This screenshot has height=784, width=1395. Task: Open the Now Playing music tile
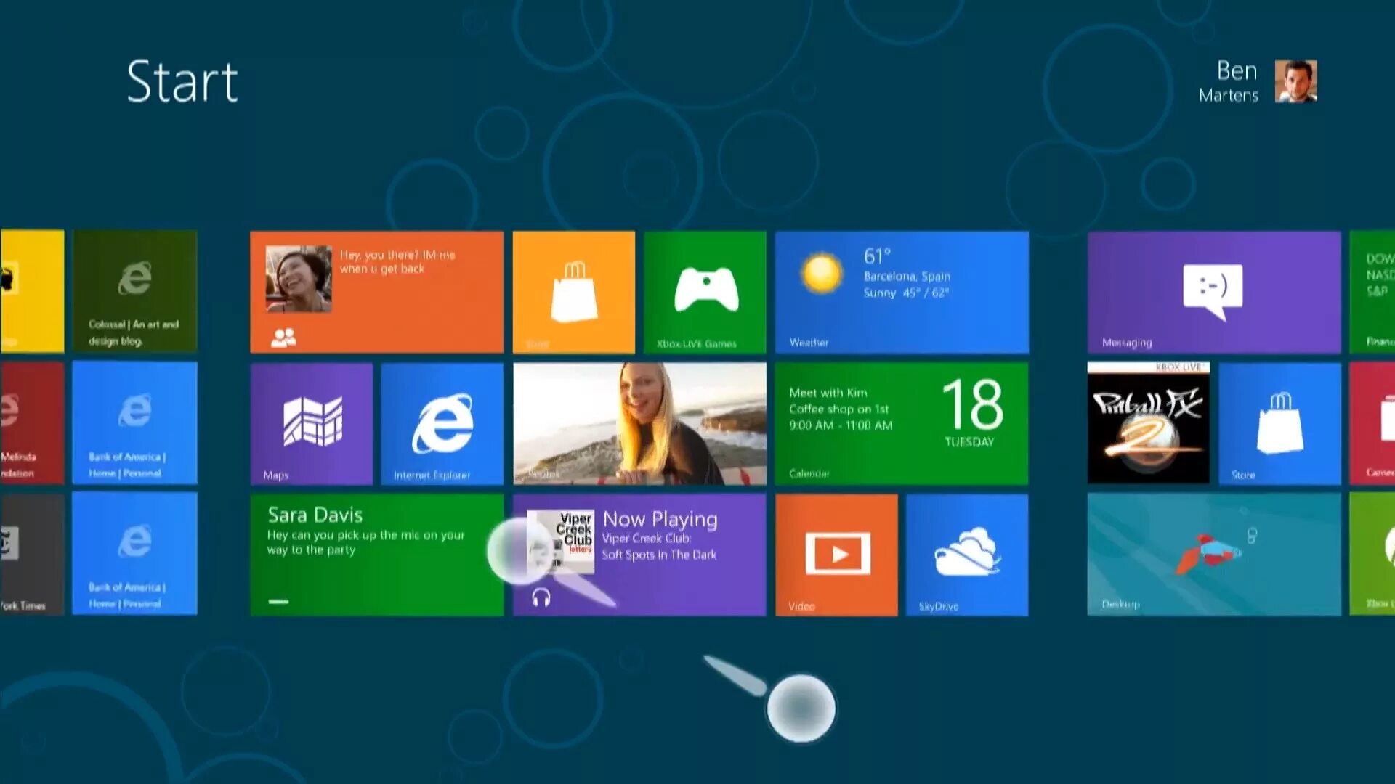pos(639,555)
